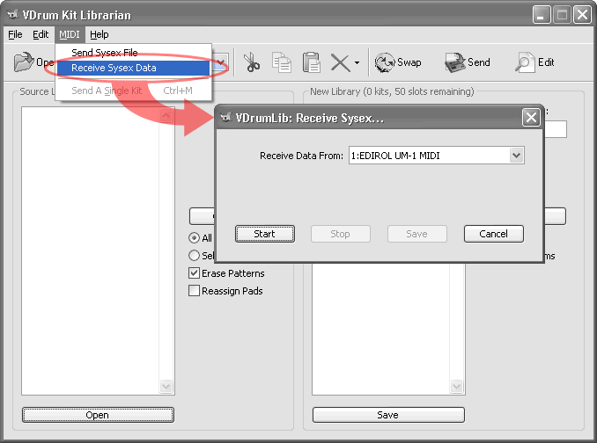597x443 pixels.
Task: Click Start in the Receive Sysex dialog
Action: click(x=264, y=234)
